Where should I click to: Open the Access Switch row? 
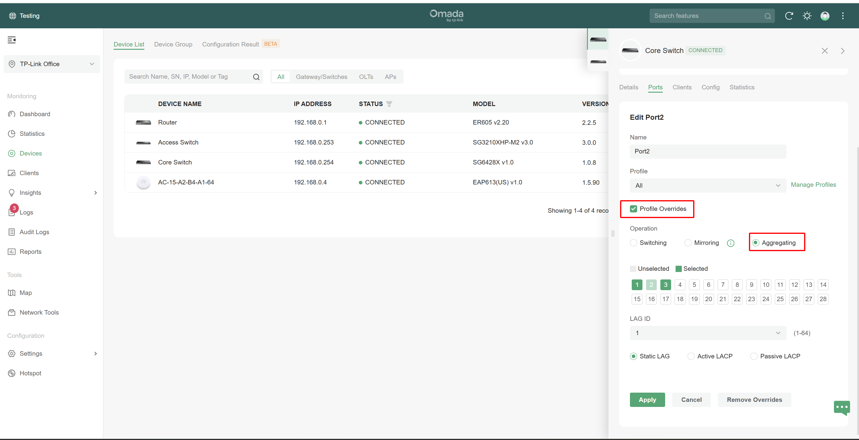pyautogui.click(x=366, y=143)
